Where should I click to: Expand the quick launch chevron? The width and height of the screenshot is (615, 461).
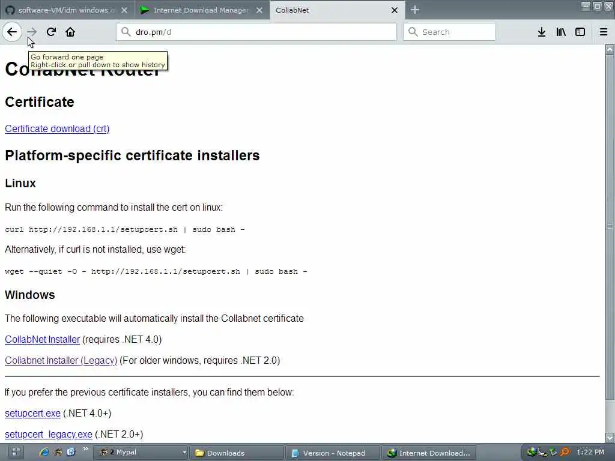click(x=85, y=449)
